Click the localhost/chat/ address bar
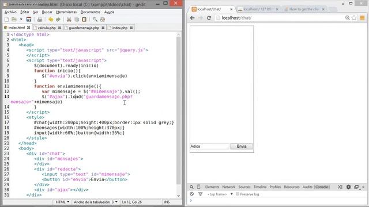This screenshot has height=207, width=369. coord(280,18)
